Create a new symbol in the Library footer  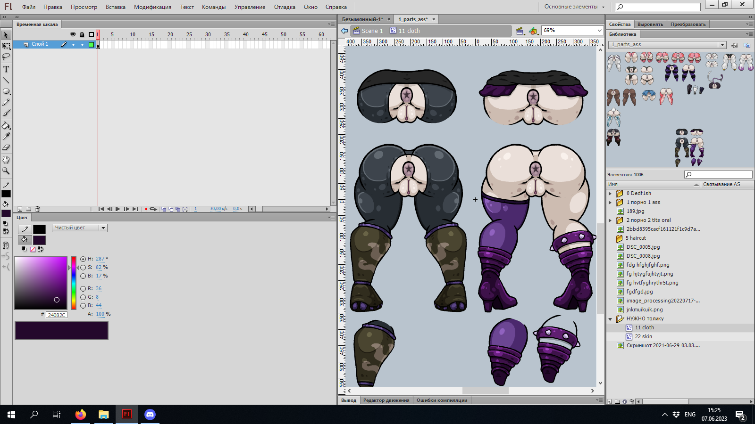[x=610, y=402]
